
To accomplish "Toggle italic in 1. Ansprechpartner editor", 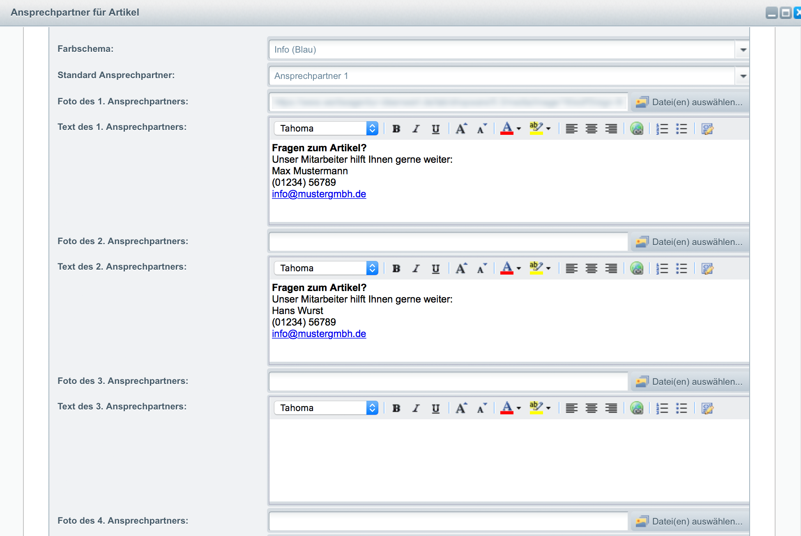I will [x=416, y=129].
